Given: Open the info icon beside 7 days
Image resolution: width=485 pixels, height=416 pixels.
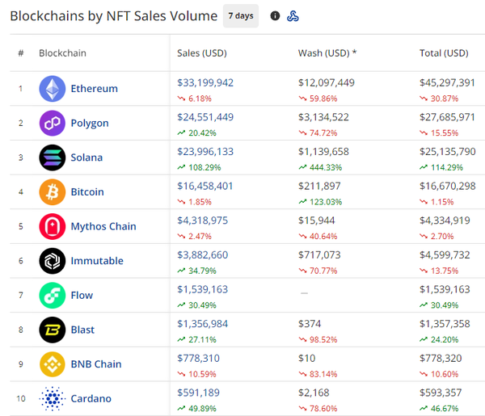Looking at the screenshot, I should coord(275,16).
